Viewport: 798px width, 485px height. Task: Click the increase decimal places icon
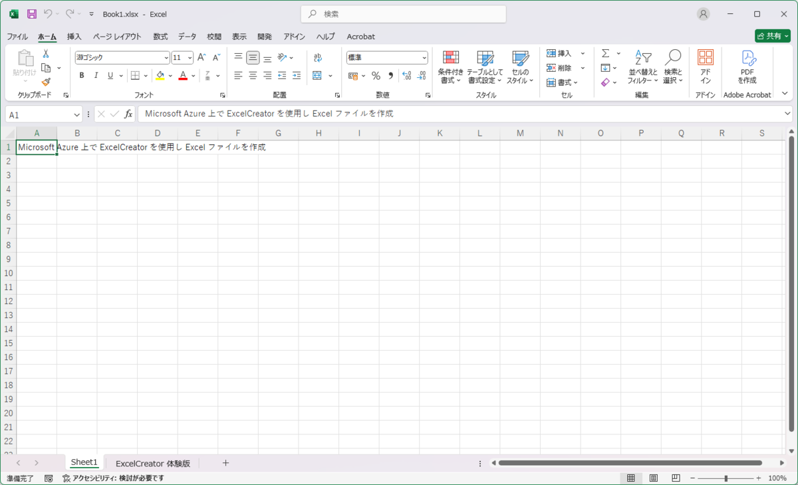coord(406,75)
